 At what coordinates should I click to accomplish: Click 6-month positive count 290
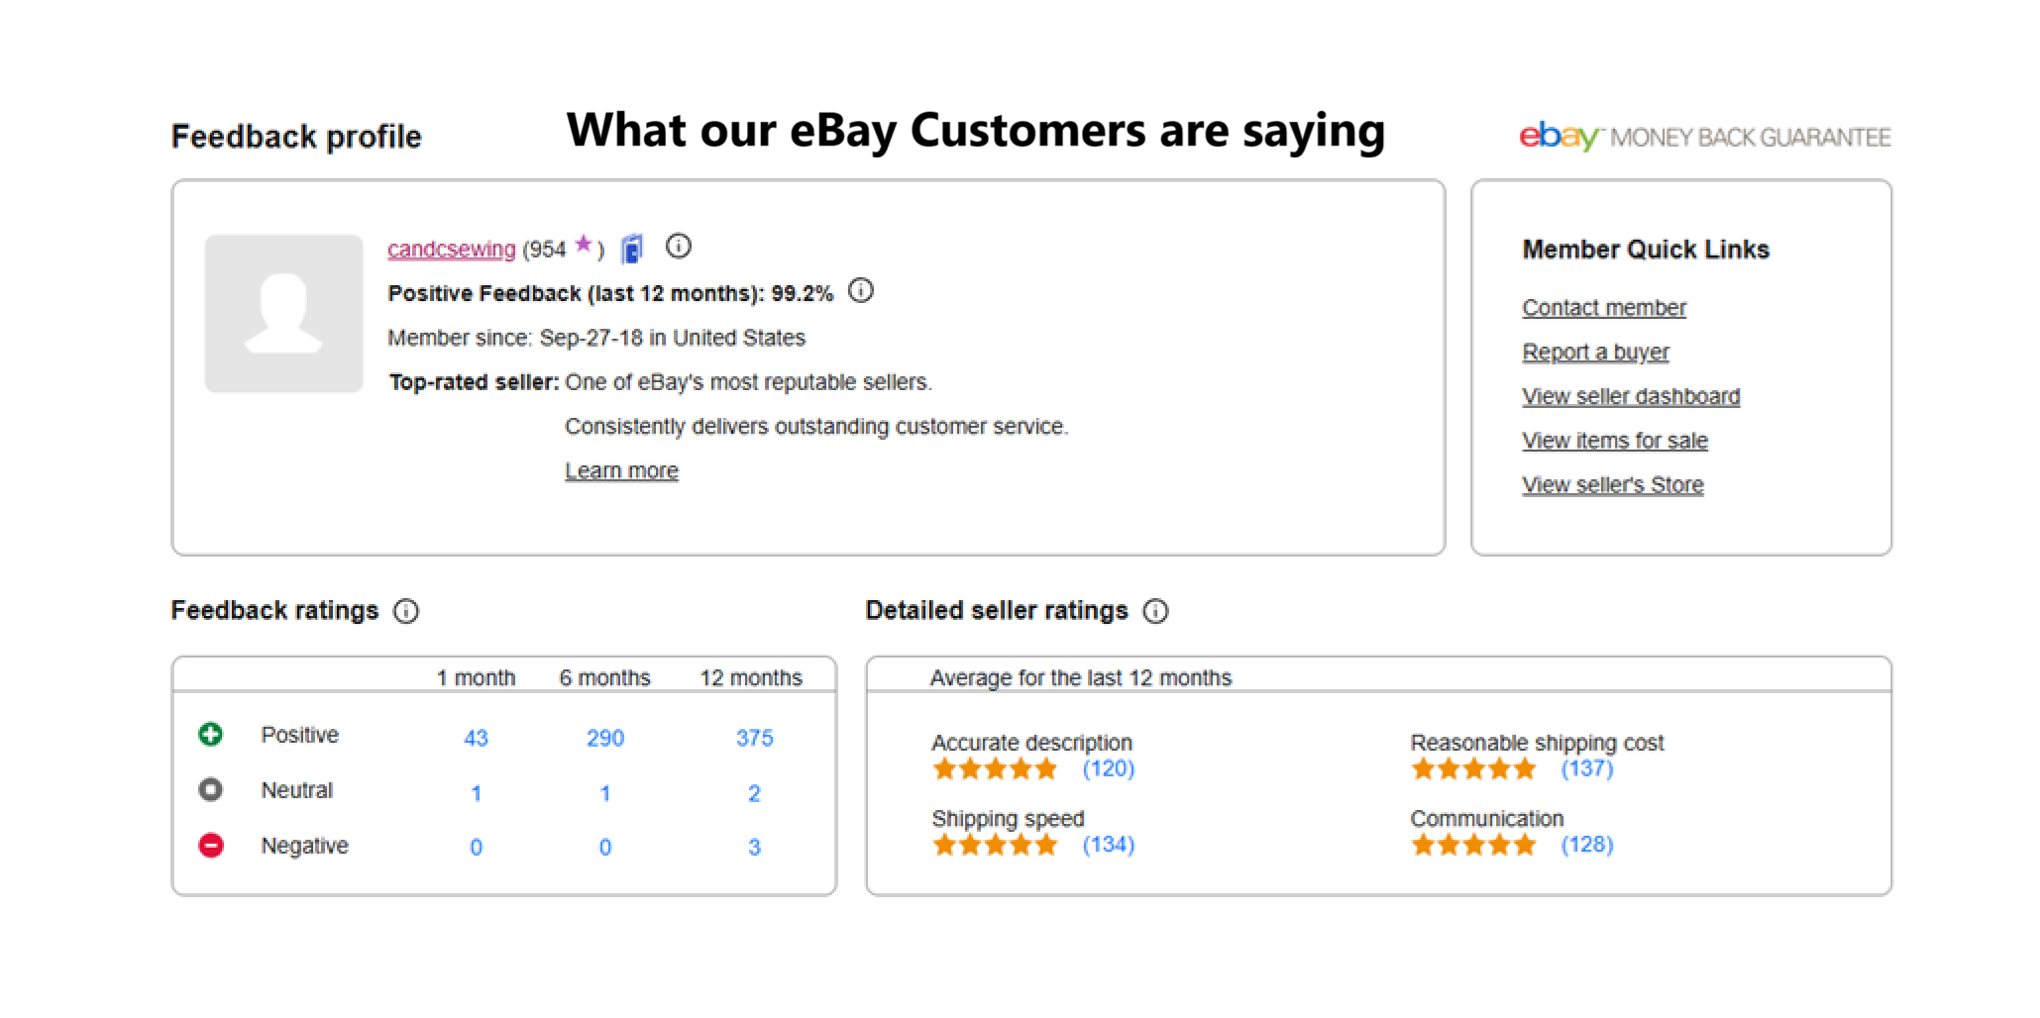click(605, 738)
